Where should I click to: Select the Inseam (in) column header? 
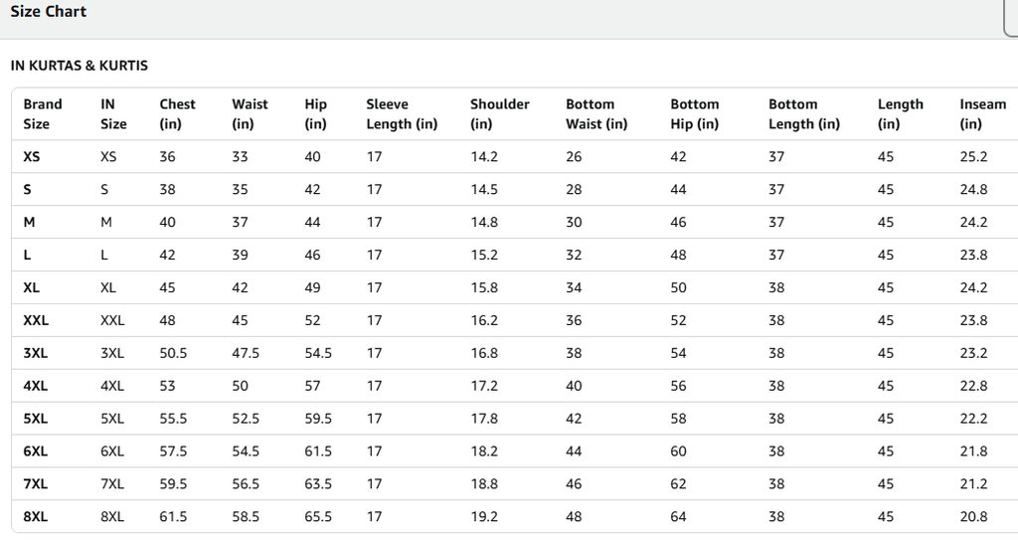pos(982,114)
